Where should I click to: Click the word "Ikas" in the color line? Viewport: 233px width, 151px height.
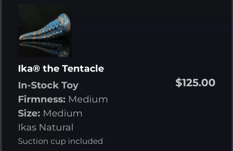(x=27, y=127)
